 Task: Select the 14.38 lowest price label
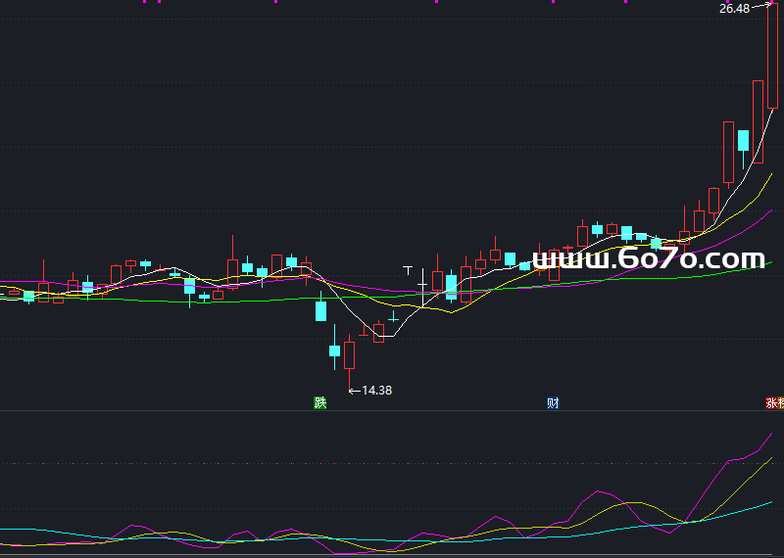tap(376, 390)
